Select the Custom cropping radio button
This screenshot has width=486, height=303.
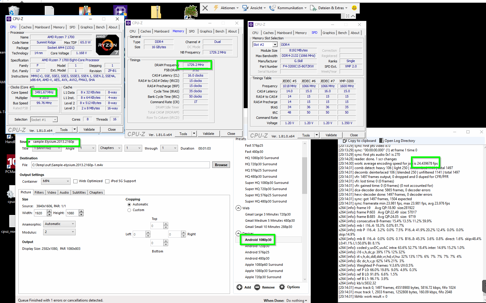click(x=129, y=210)
